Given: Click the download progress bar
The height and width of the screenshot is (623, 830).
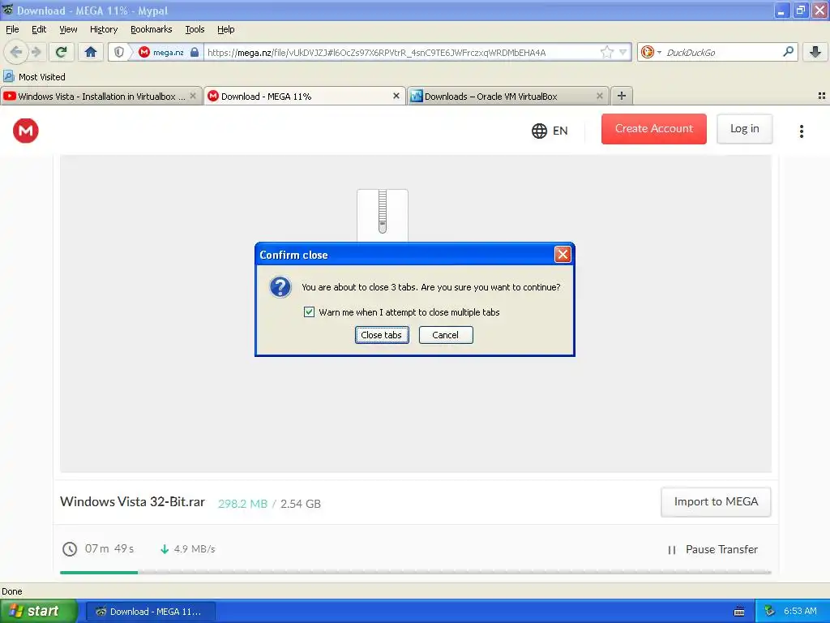Looking at the screenshot, I should click(x=416, y=572).
